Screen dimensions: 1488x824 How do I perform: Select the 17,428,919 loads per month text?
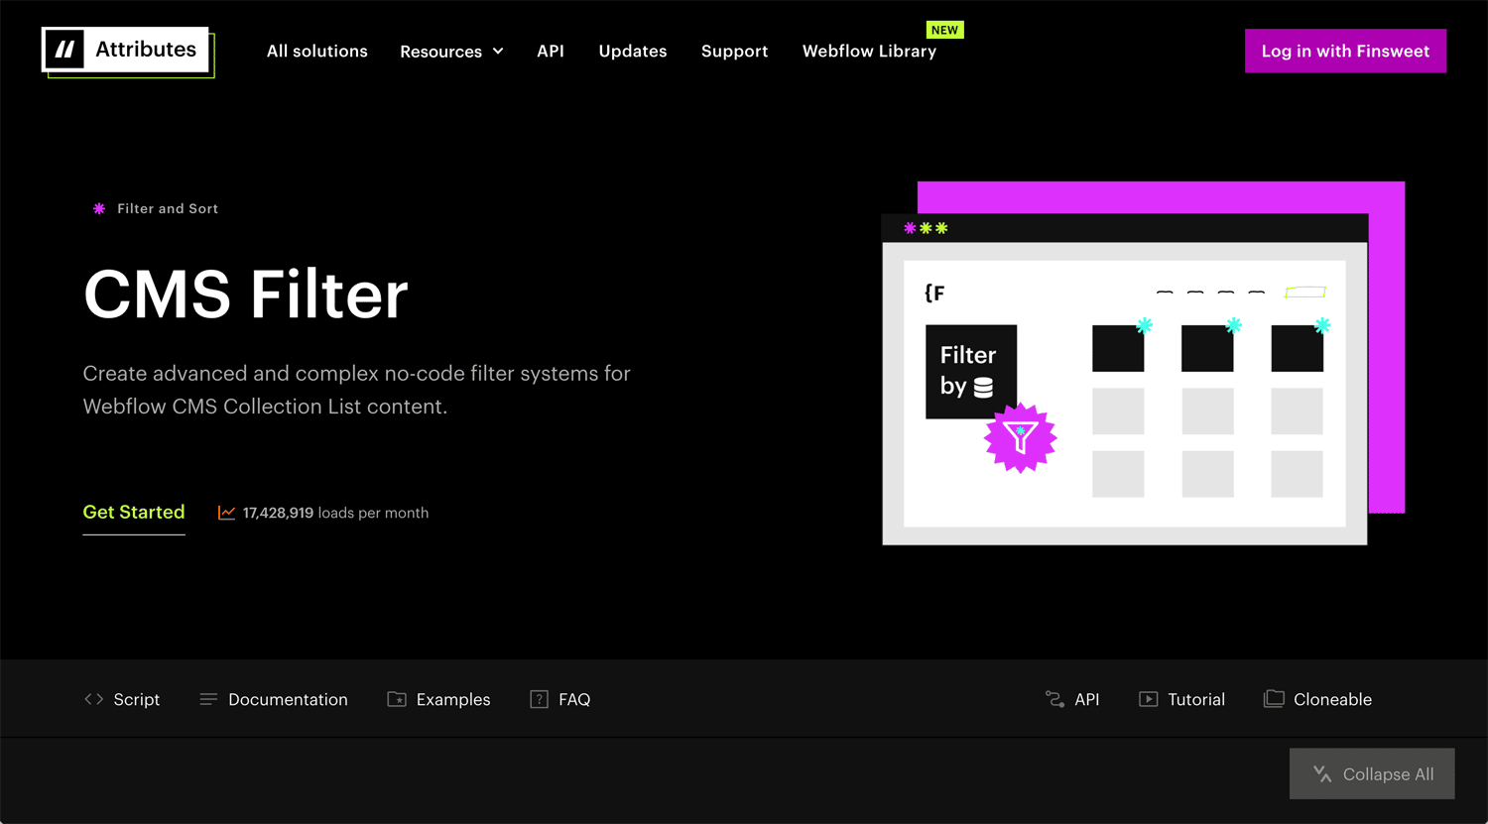point(335,513)
